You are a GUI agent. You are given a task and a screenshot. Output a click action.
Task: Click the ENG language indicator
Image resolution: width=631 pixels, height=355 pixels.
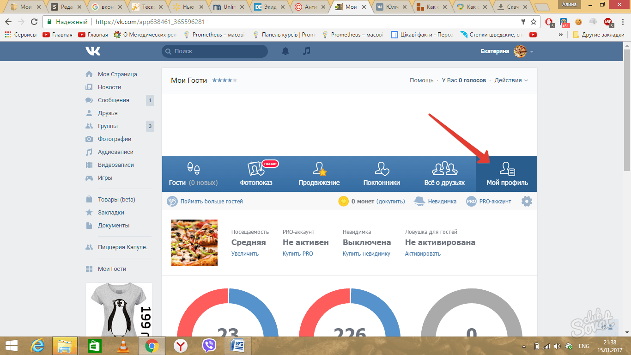tap(584, 346)
